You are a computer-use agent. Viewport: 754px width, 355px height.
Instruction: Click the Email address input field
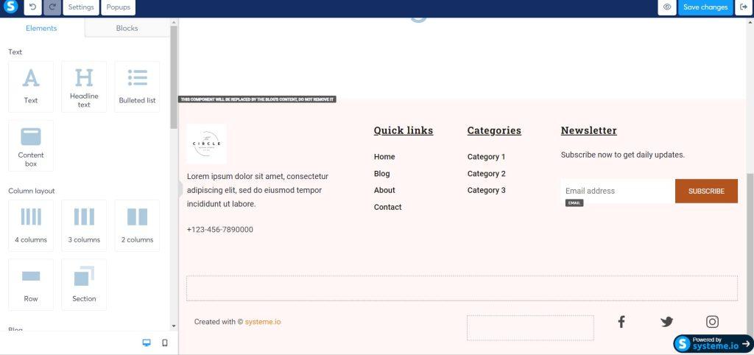[618, 191]
